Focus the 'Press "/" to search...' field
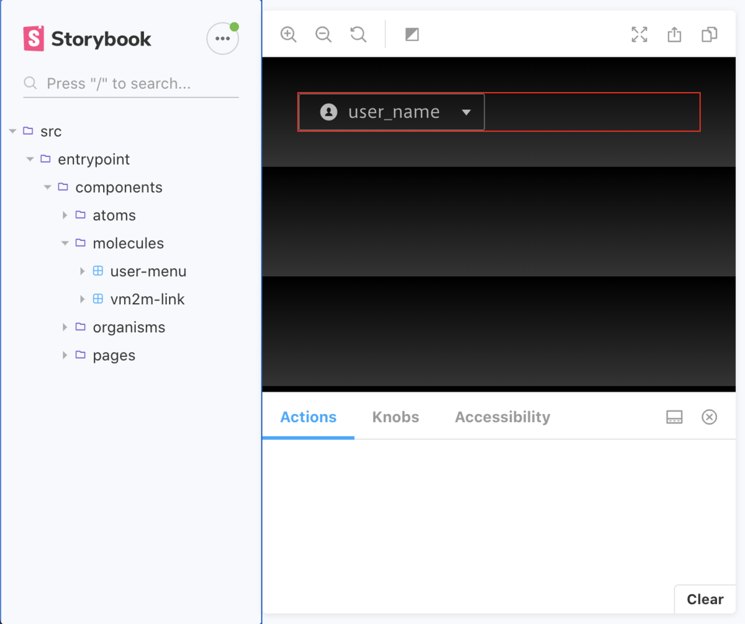The height and width of the screenshot is (624, 745). coord(131,83)
